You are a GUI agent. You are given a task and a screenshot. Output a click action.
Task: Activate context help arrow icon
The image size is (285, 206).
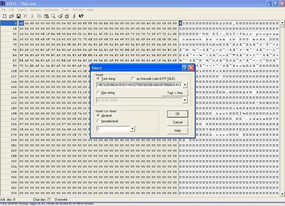point(81,16)
